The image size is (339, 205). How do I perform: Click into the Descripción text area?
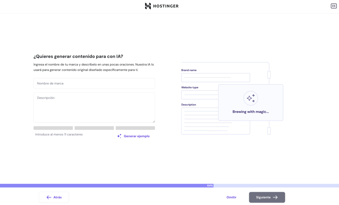coord(94,107)
